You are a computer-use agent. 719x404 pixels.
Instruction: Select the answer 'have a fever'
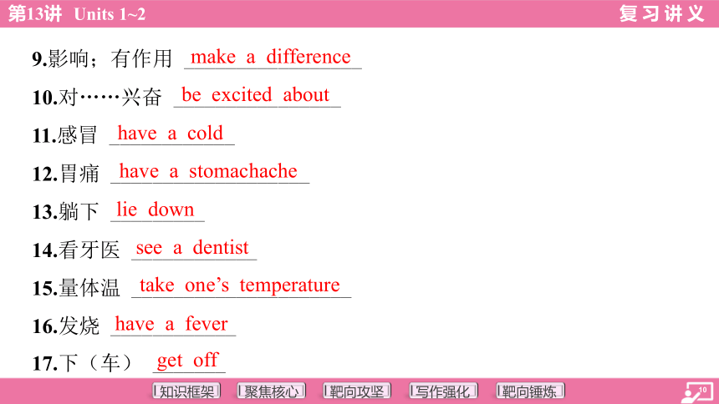[x=171, y=324]
